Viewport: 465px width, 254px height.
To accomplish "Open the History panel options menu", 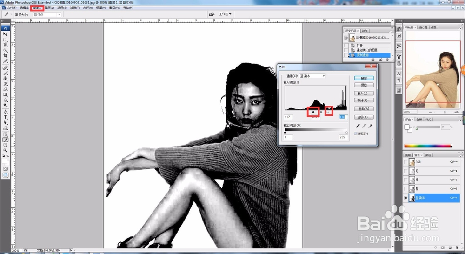I will tap(392, 31).
